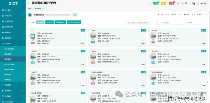Open 详情 for the 未启用4 card

pos(203,64)
